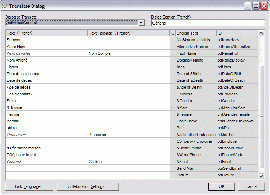This screenshot has width=270, height=195.
Task: Select the &Téléphone maison cell
Action: click(47, 148)
